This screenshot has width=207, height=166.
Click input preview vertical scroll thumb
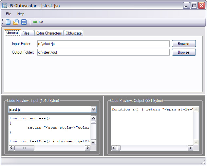93,122
